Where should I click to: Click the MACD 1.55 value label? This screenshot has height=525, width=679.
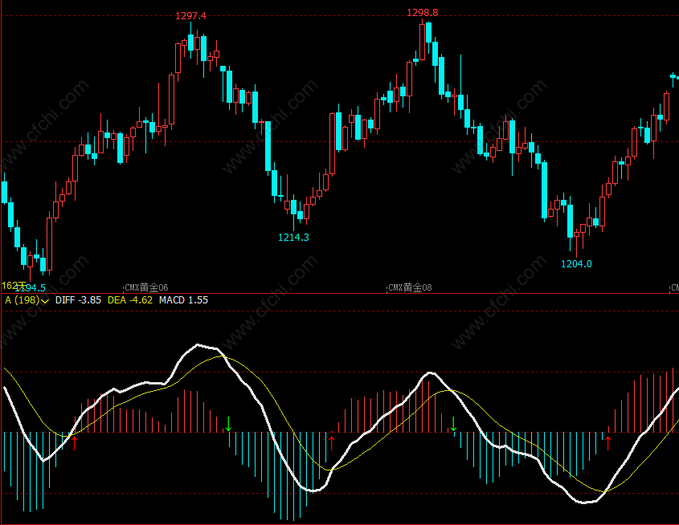point(183,300)
